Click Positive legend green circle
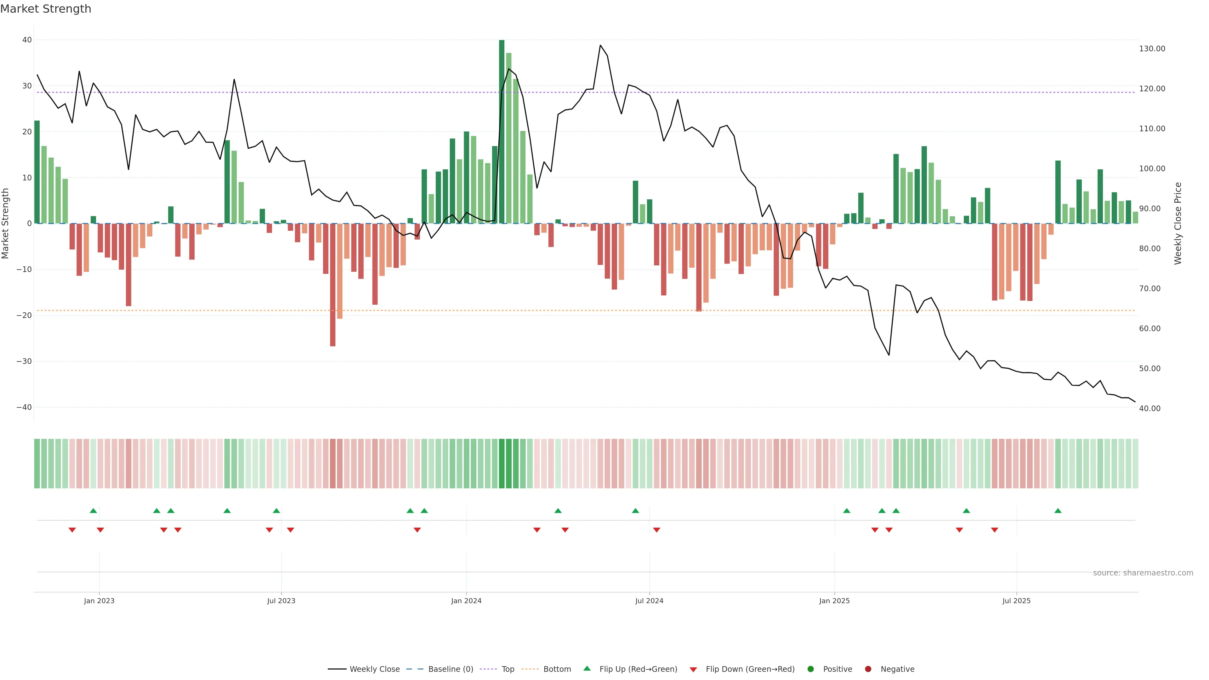Screen dimensions: 1209x680 pos(810,669)
